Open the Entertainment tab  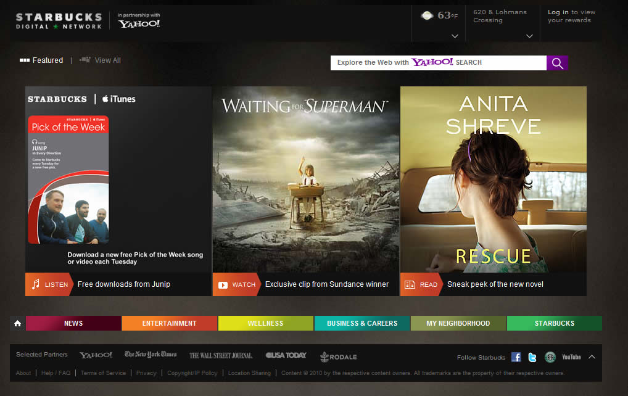[170, 323]
